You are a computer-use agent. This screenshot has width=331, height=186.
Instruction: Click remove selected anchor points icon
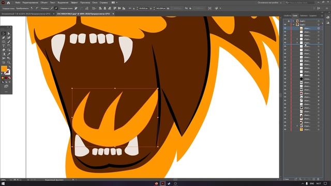(76, 8)
